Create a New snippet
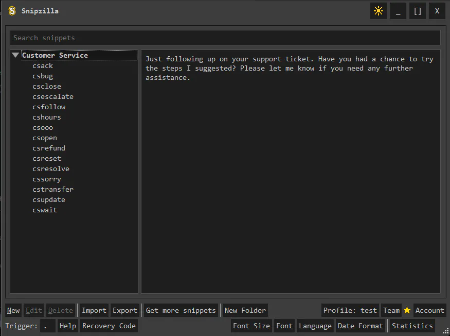 click(13, 310)
